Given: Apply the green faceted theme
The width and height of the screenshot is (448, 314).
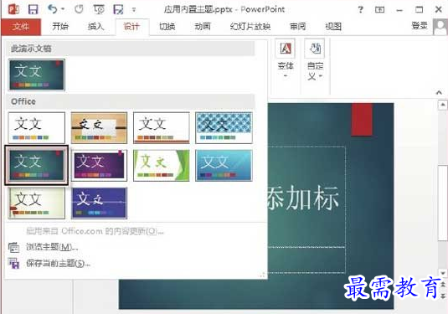Looking at the screenshot, I should coord(162,166).
